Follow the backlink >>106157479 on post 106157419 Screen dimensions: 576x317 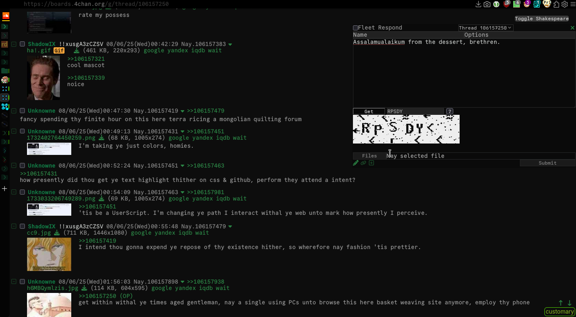pos(206,111)
